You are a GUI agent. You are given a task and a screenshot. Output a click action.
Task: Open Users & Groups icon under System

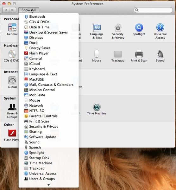12,107
